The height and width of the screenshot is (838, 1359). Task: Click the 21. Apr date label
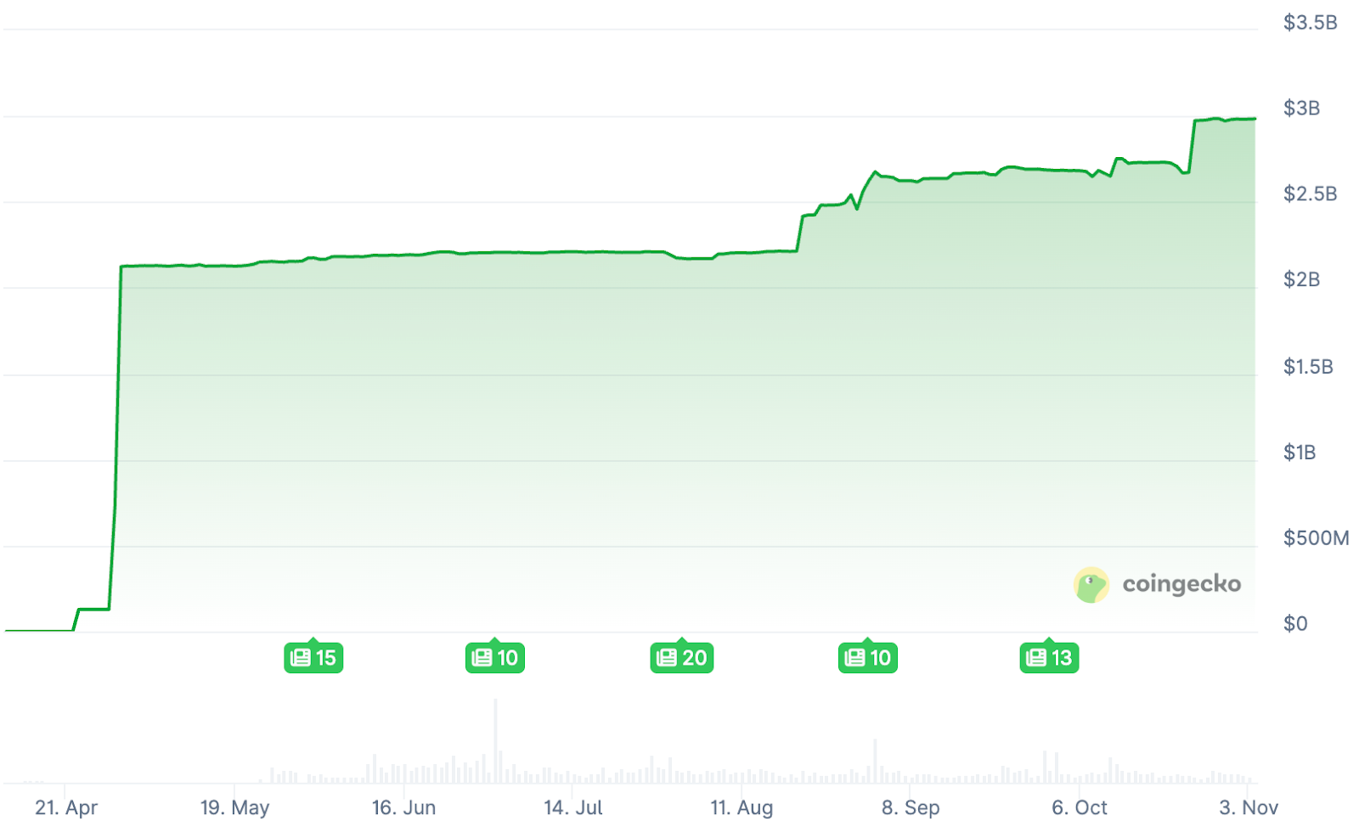(x=66, y=807)
